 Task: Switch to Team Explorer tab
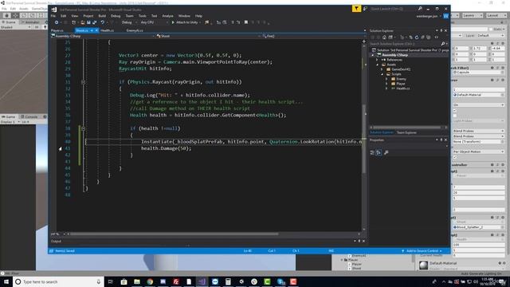[x=406, y=132]
